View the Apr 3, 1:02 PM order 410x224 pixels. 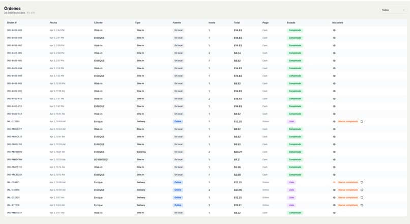click(x=334, y=76)
